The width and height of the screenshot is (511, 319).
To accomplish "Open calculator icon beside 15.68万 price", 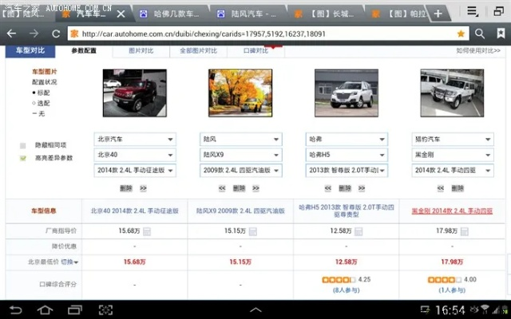I will coord(147,231).
